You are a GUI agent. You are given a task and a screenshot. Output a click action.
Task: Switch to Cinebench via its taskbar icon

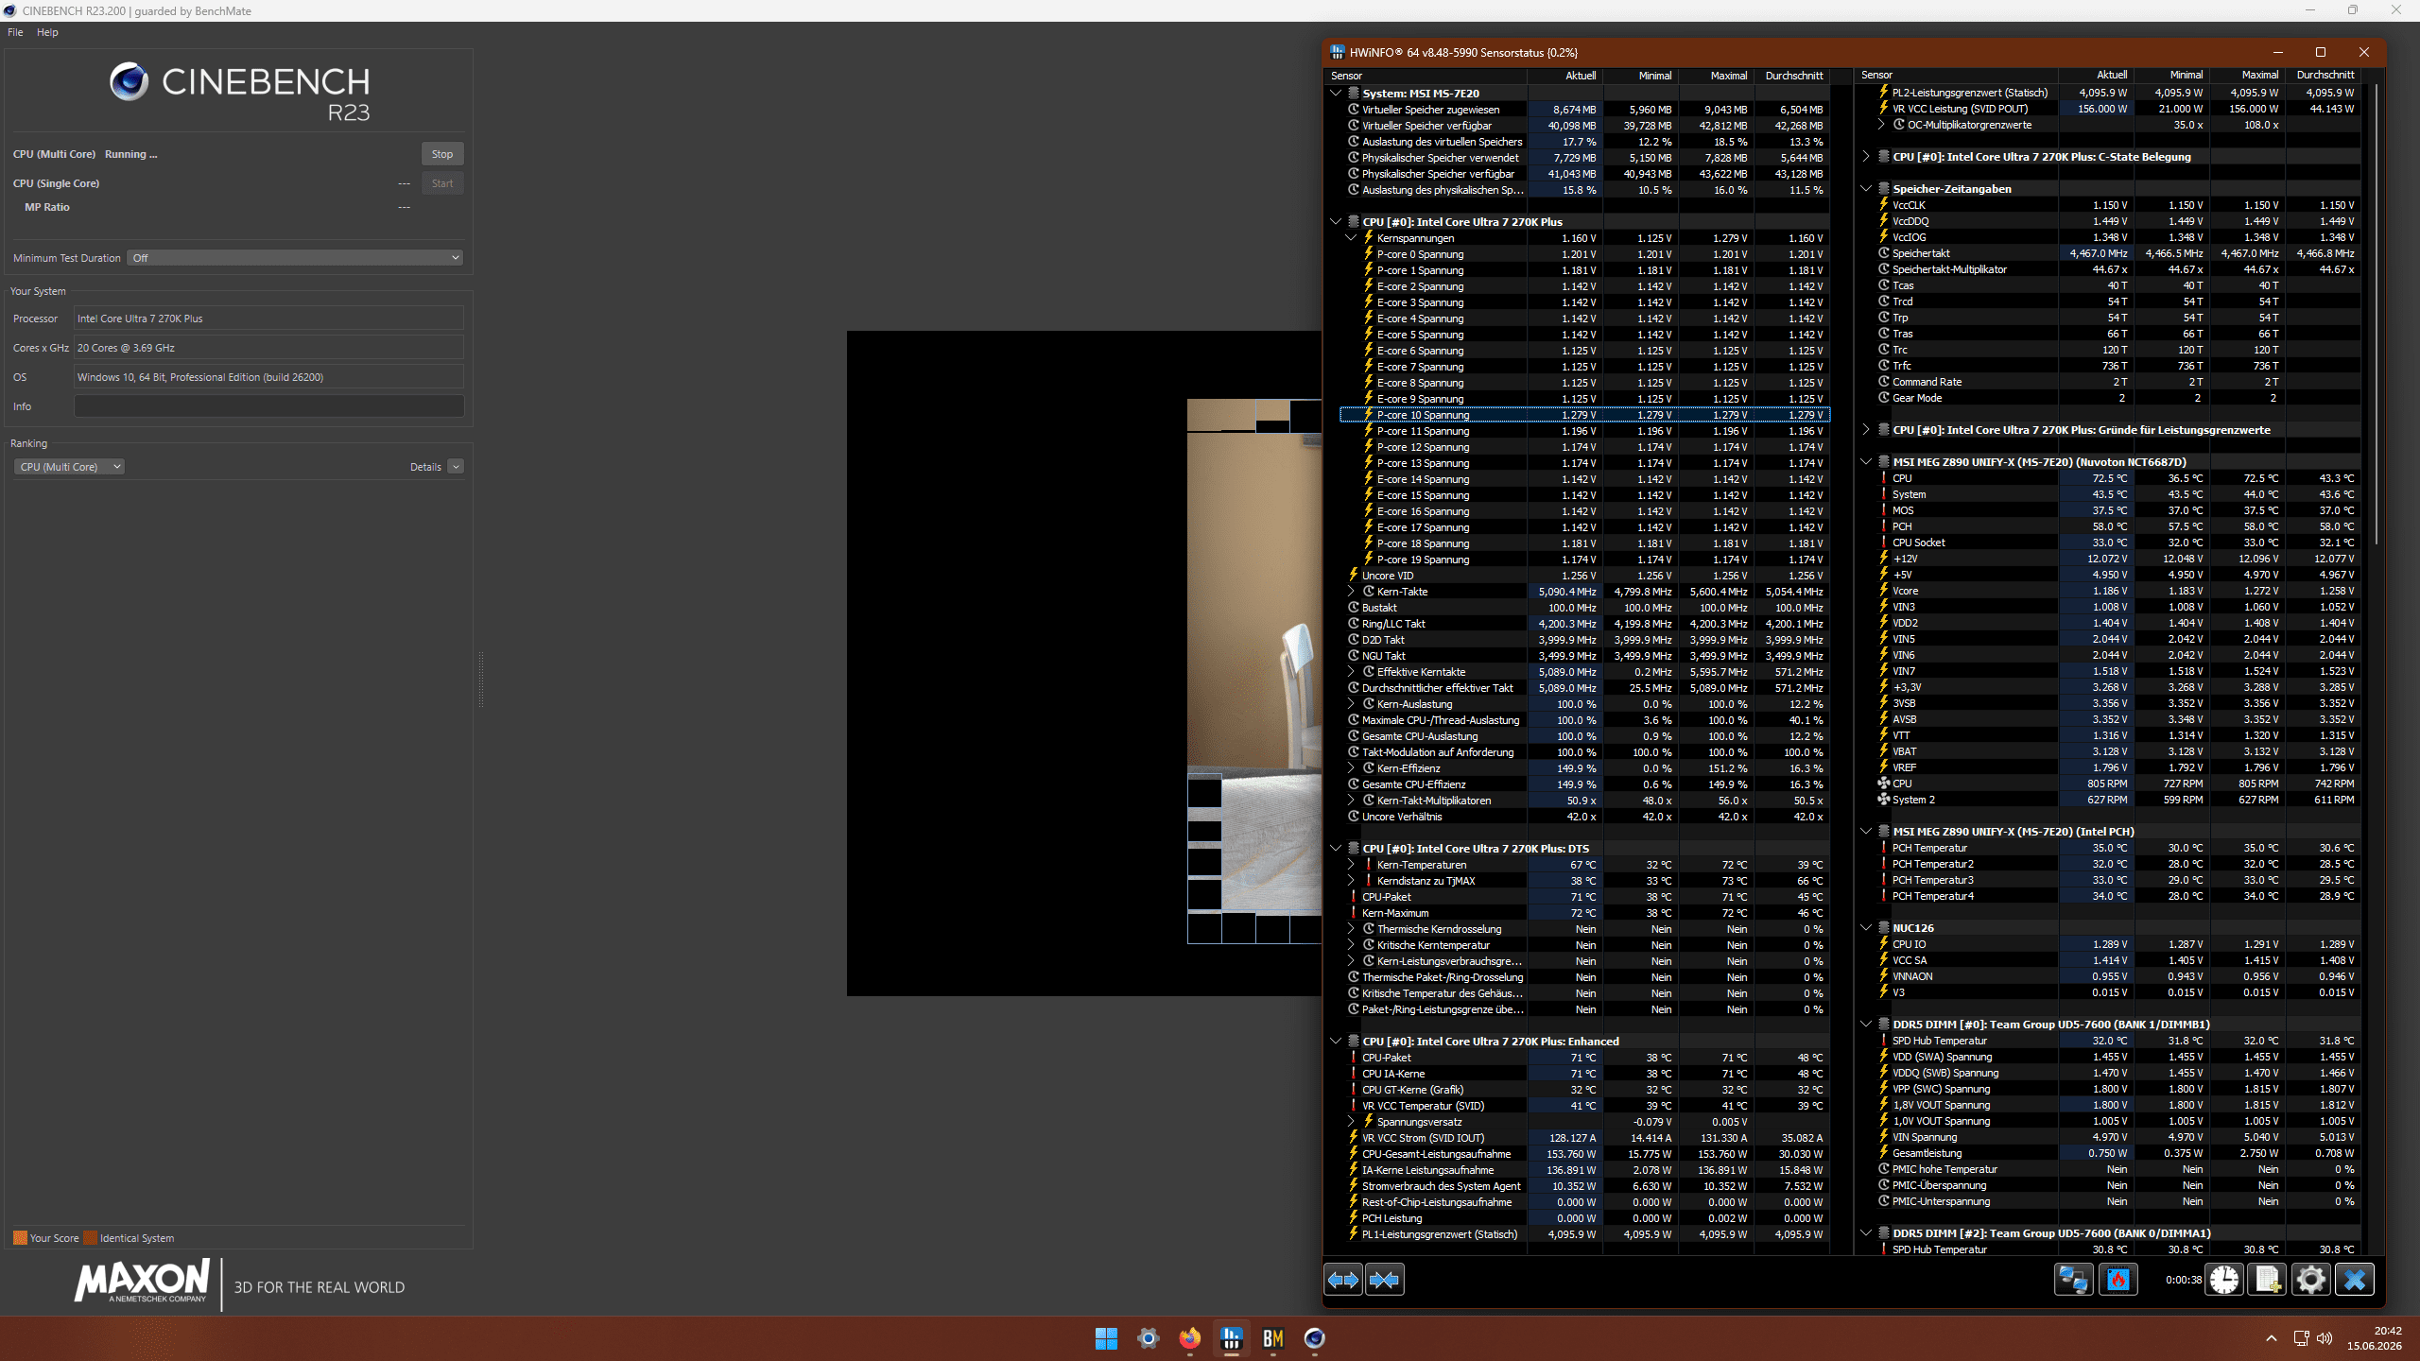coord(1314,1338)
